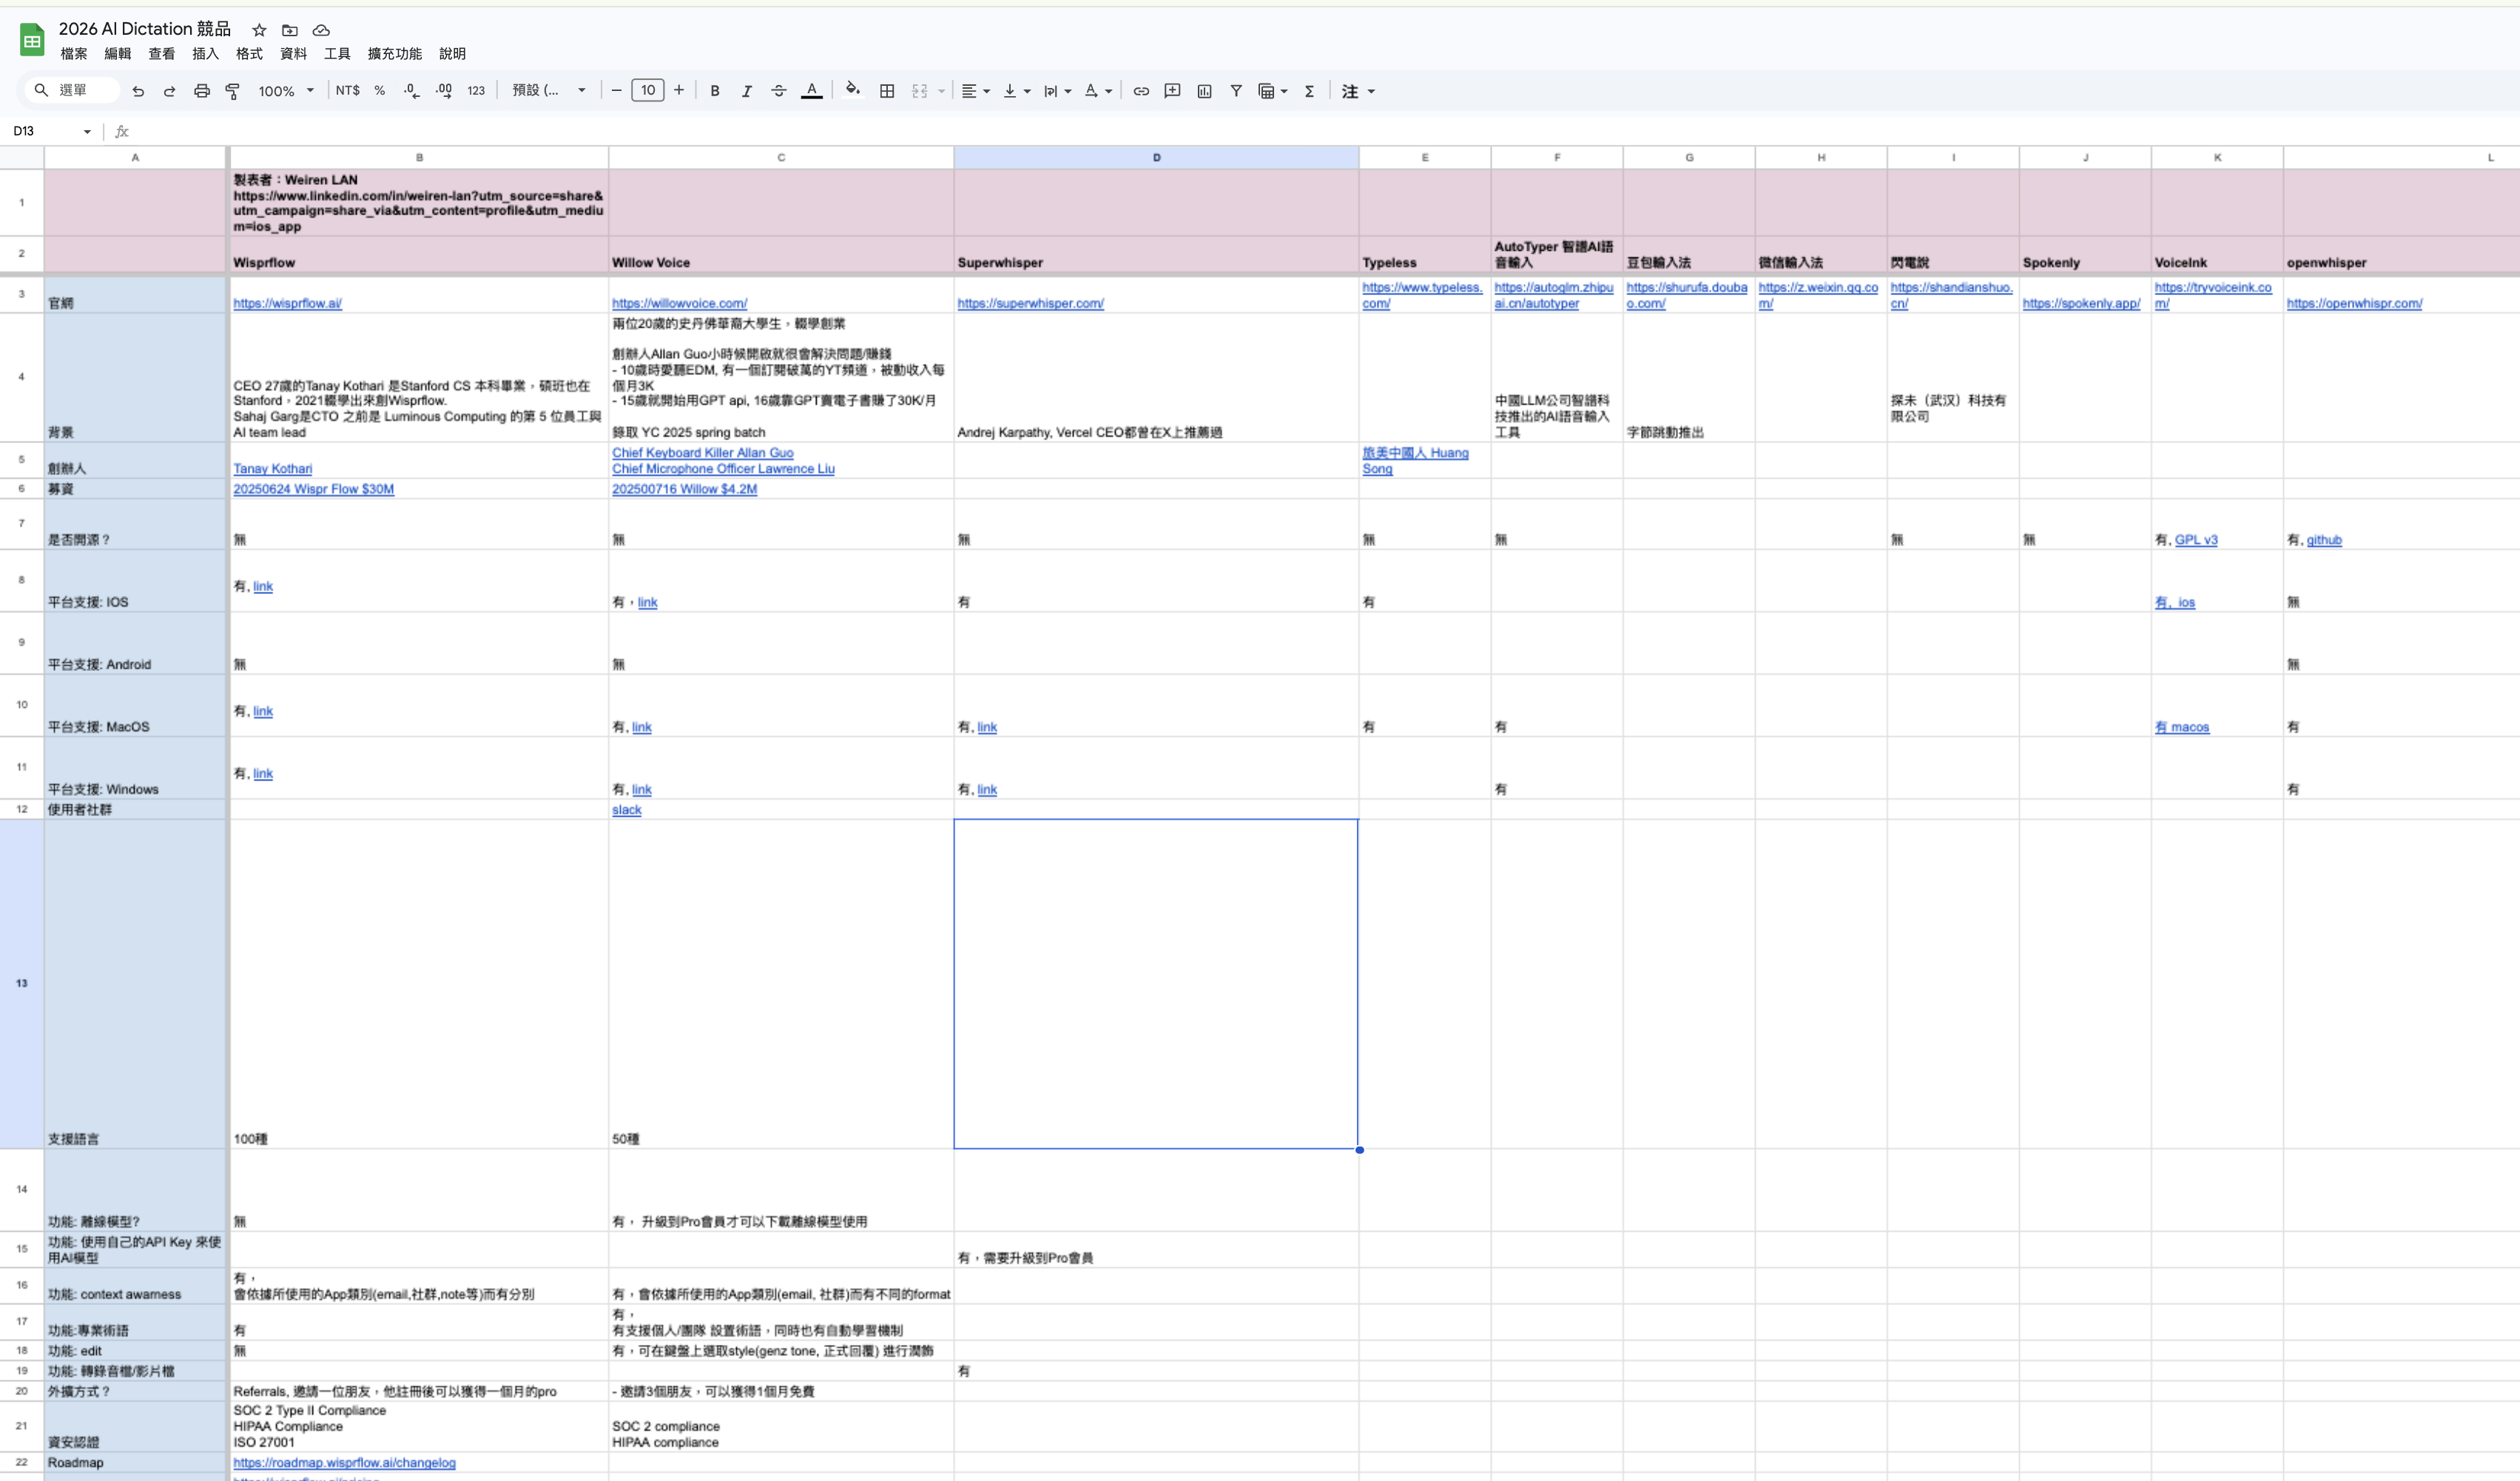This screenshot has height=1481, width=2520.
Task: Toggle strikethrough formatting
Action: (778, 91)
